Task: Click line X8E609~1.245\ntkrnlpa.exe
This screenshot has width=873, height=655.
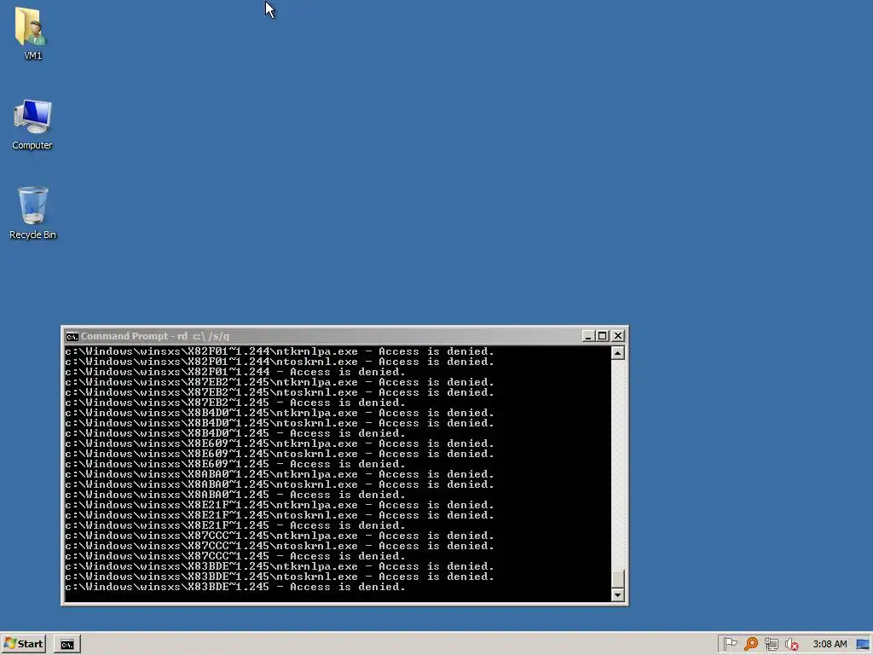Action: point(280,443)
